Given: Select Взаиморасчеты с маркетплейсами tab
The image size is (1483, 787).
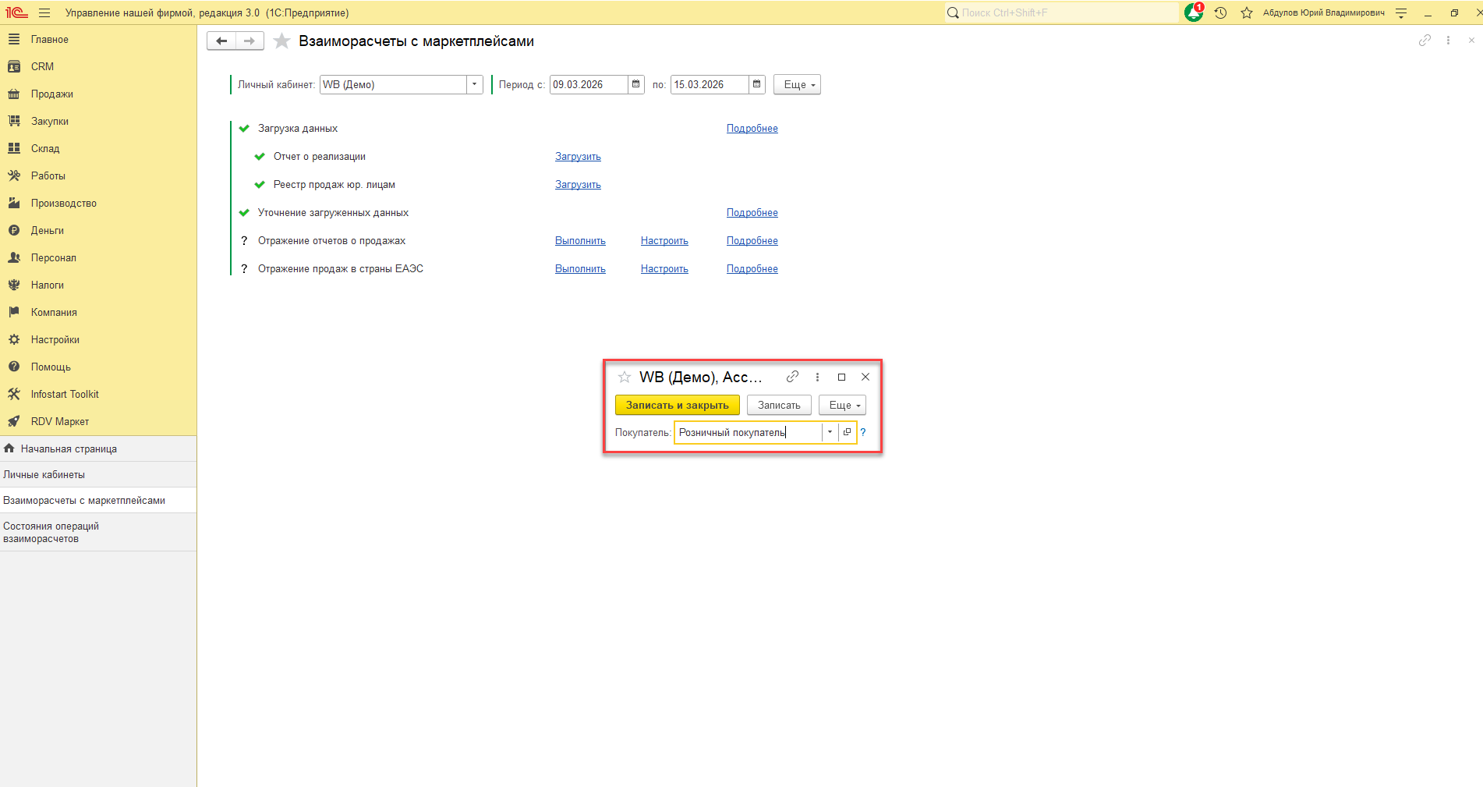Looking at the screenshot, I should 98,500.
